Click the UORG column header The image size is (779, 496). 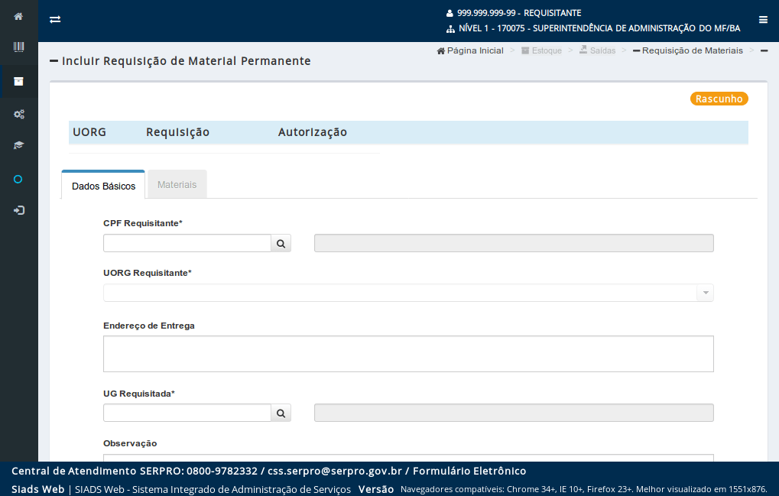coord(89,132)
